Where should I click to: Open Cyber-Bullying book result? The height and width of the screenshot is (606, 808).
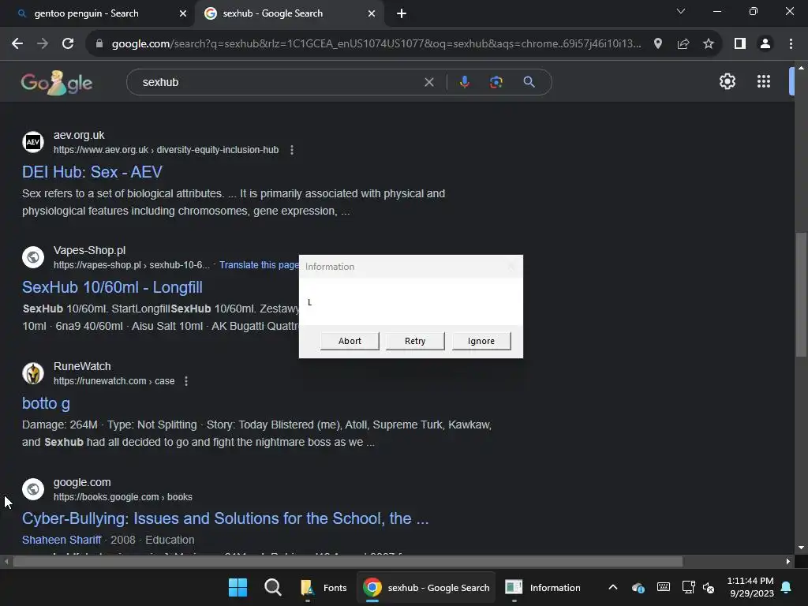(225, 518)
